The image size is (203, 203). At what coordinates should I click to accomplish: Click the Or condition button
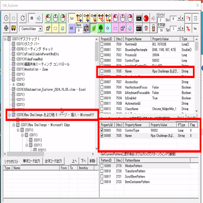pos(108,28)
